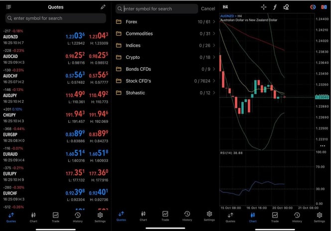Switch to Trade tab in Quotes panel
The image size is (331, 231).
pyautogui.click(x=56, y=218)
